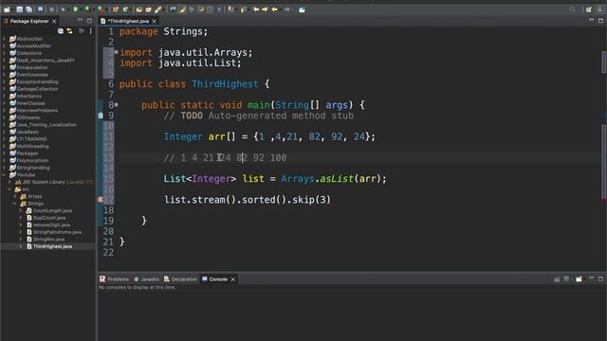Open the Console display selected console icon
The width and height of the screenshot is (607, 341).
[x=566, y=278]
